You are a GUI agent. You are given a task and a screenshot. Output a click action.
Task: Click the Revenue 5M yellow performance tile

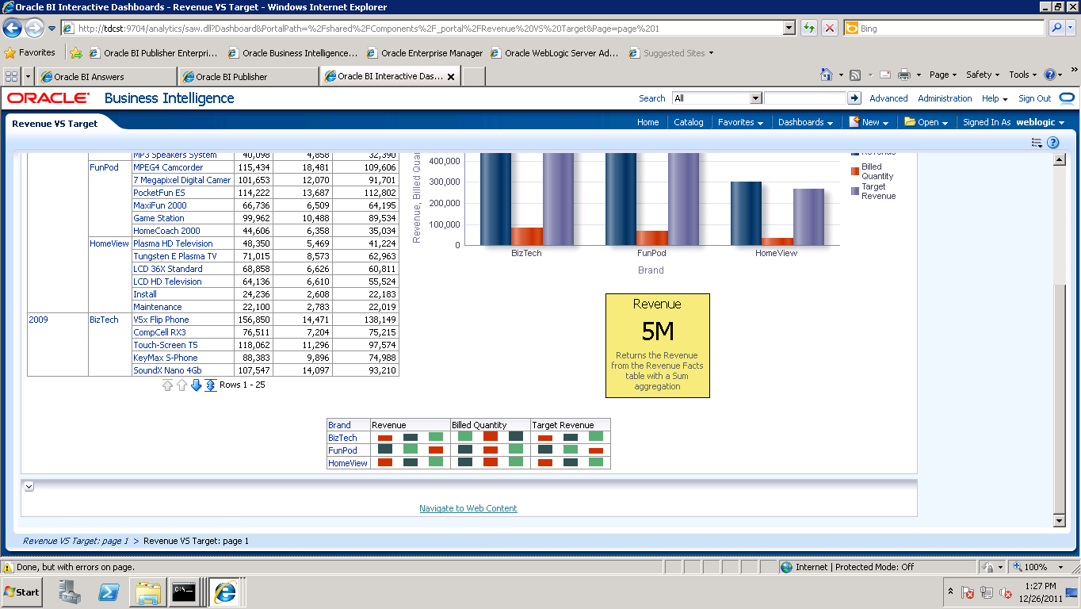657,345
